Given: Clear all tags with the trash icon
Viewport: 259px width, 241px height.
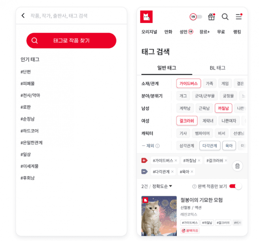Looking at the screenshot, I should 238,166.
